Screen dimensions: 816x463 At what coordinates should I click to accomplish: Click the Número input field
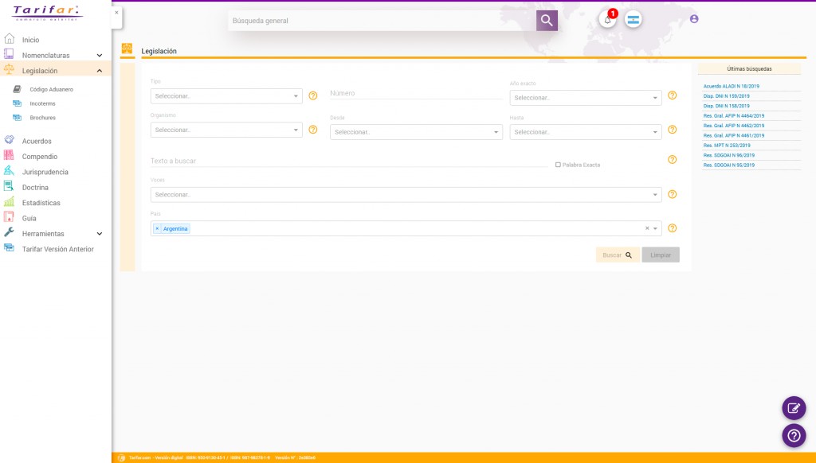pos(416,94)
